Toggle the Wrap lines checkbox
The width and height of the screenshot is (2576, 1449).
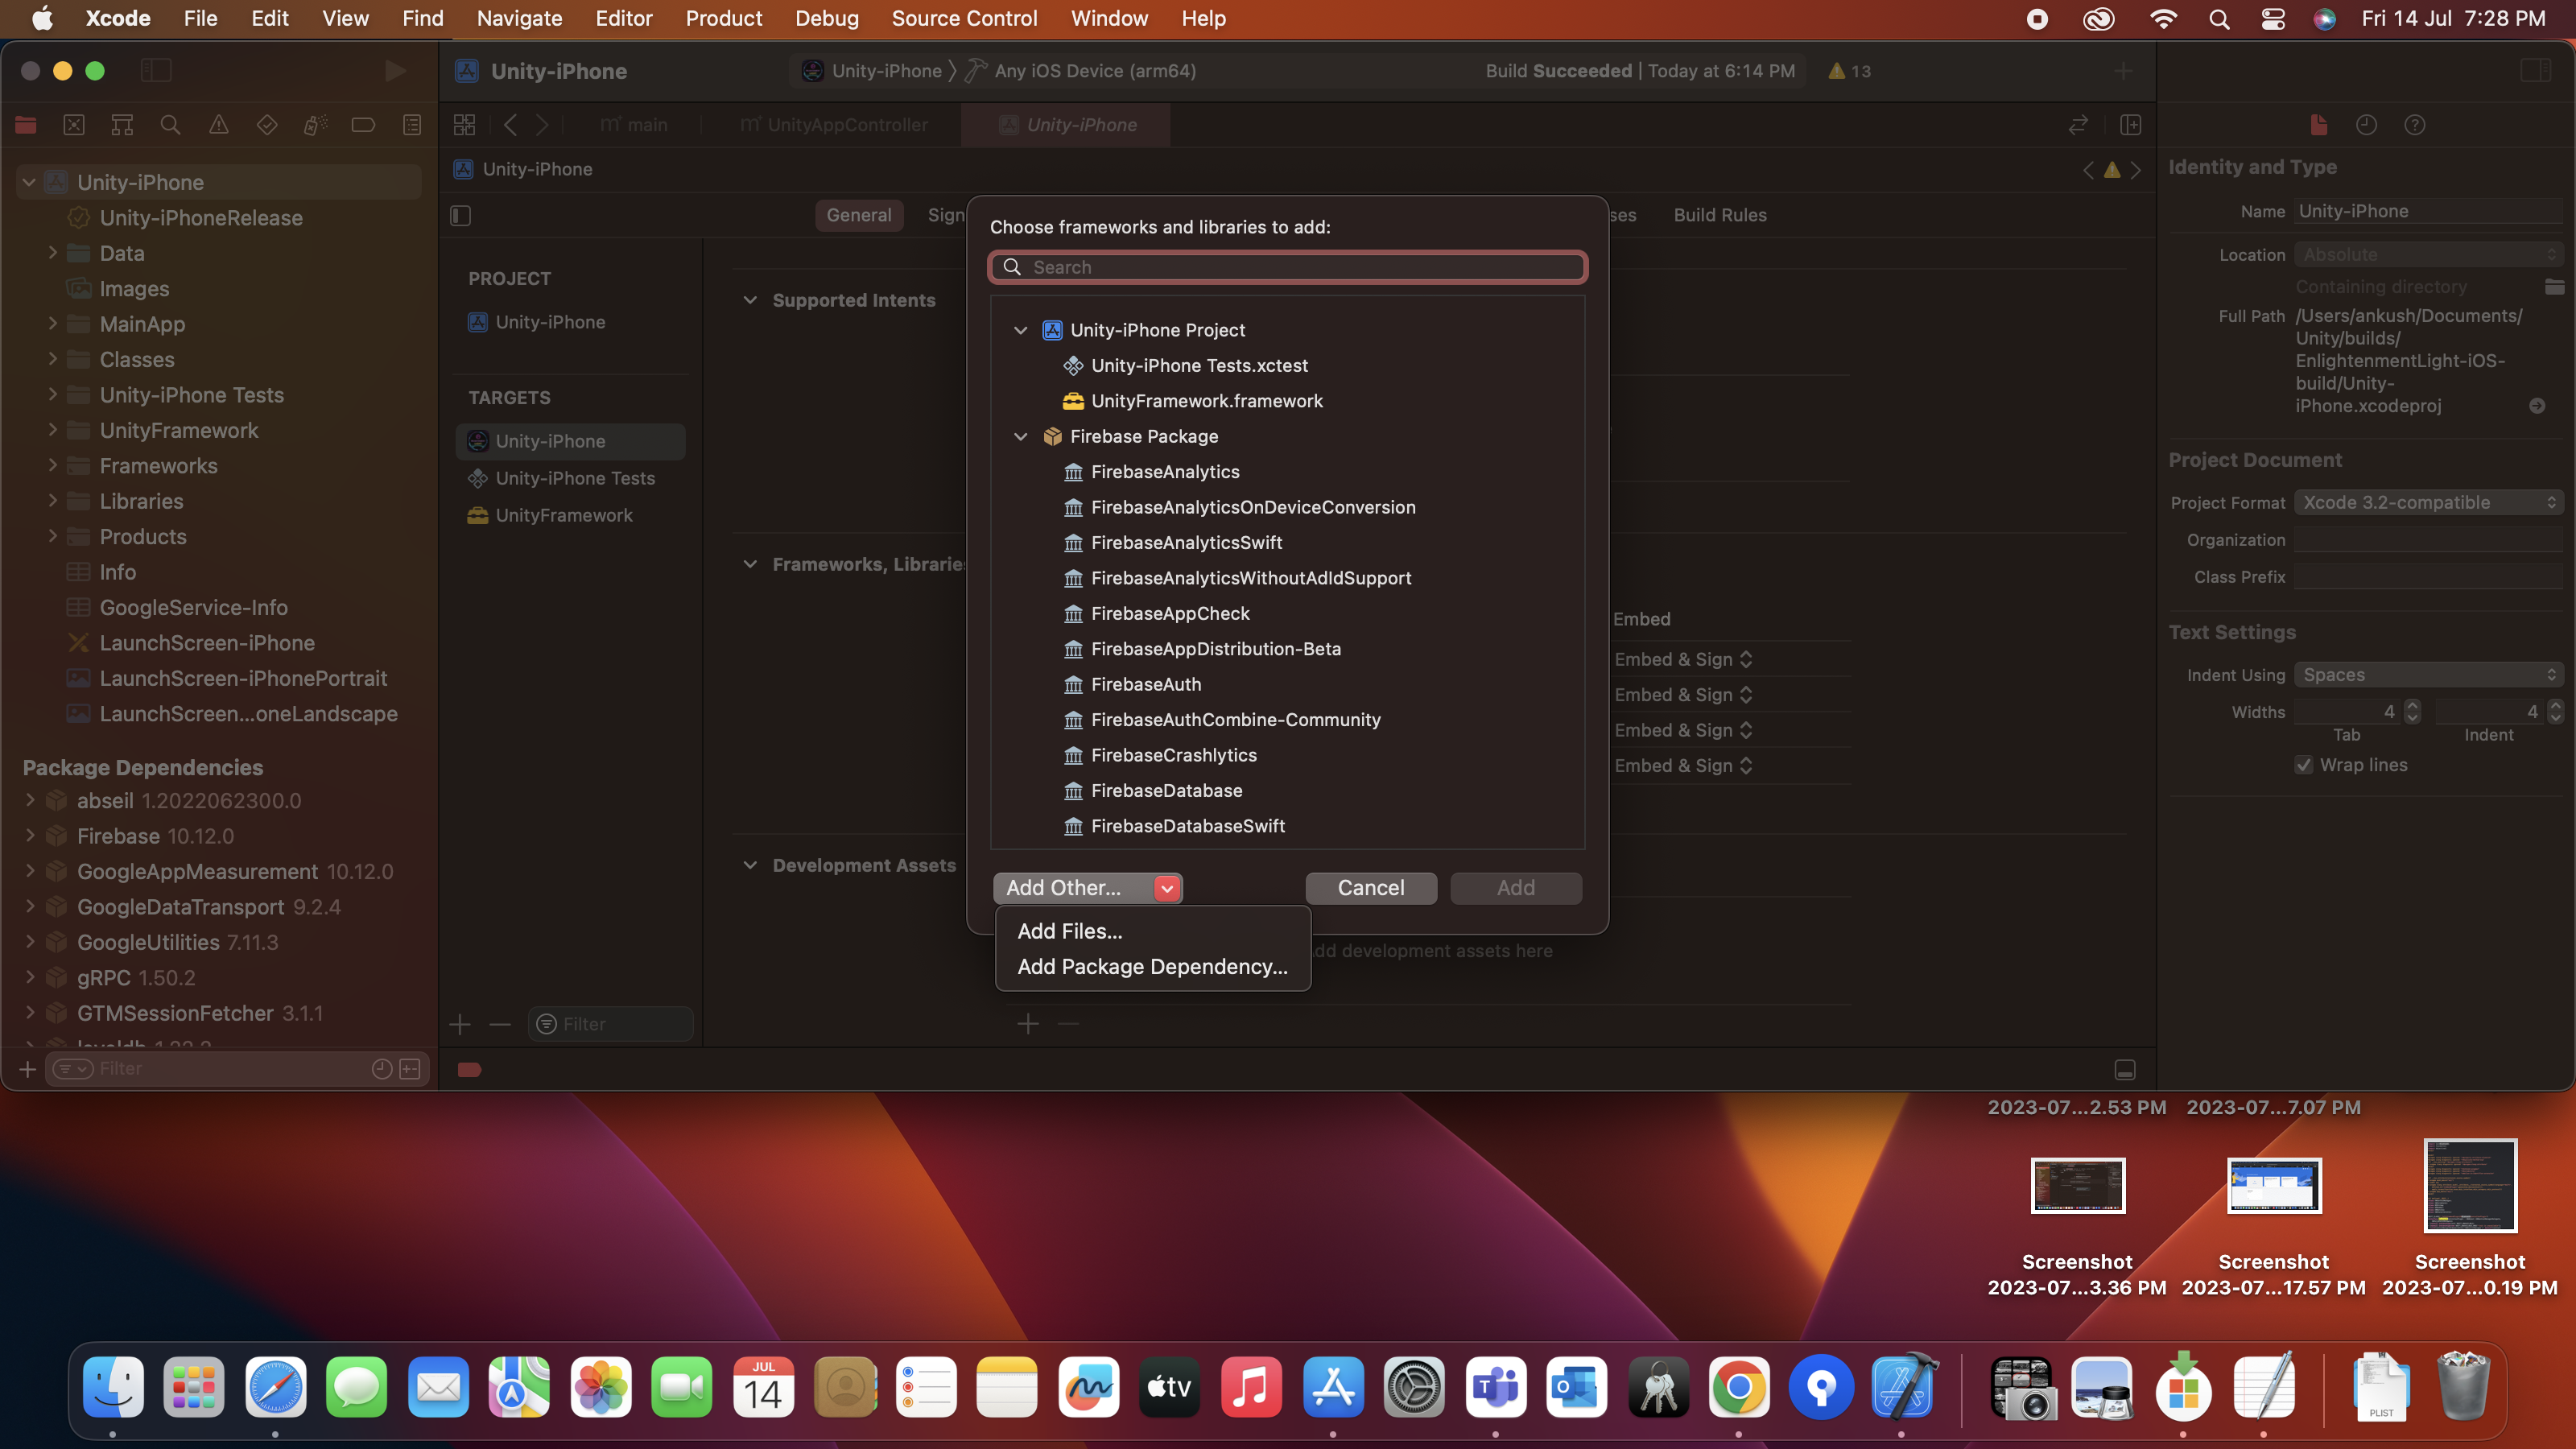coord(2304,765)
